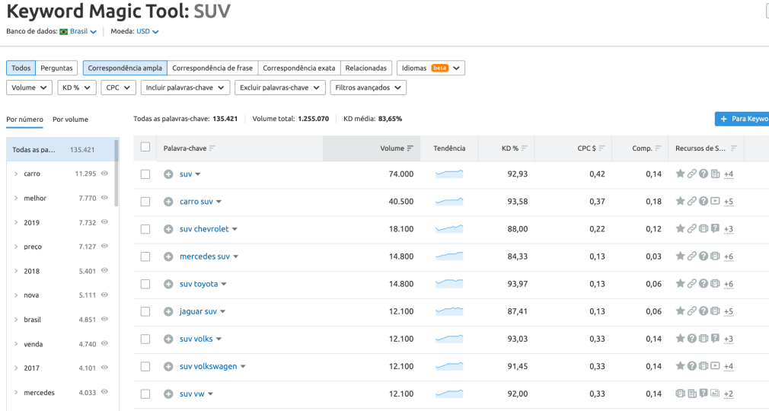769x411 pixels.
Task: Open the 'Incluir palavras-chave' dropdown
Action: [x=185, y=88]
